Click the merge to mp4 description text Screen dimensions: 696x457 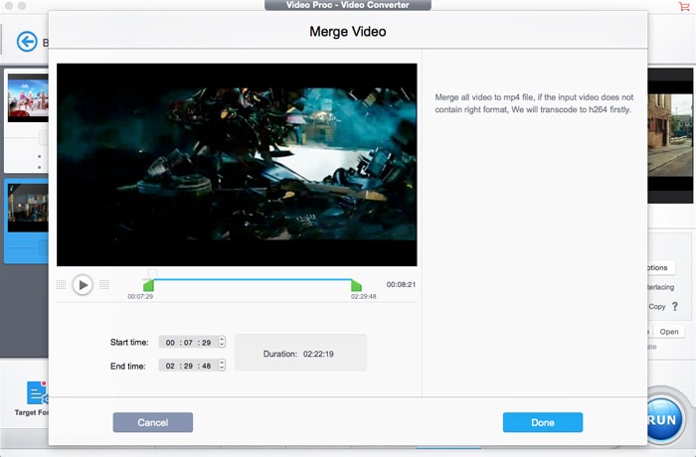(x=534, y=103)
